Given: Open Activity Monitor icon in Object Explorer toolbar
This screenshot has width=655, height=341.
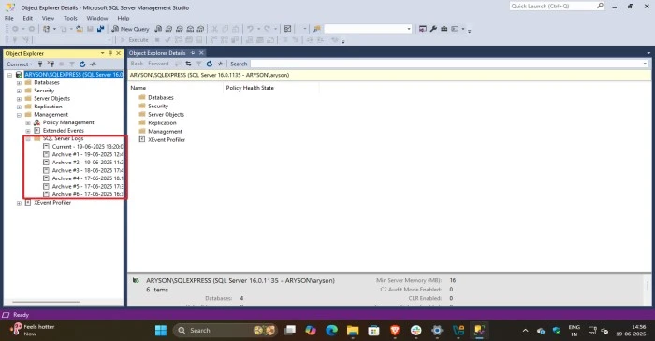Looking at the screenshot, I should point(93,64).
